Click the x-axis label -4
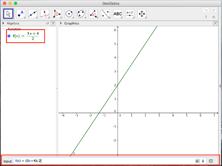Viewport: 222px width, 166px height. click(63, 116)
